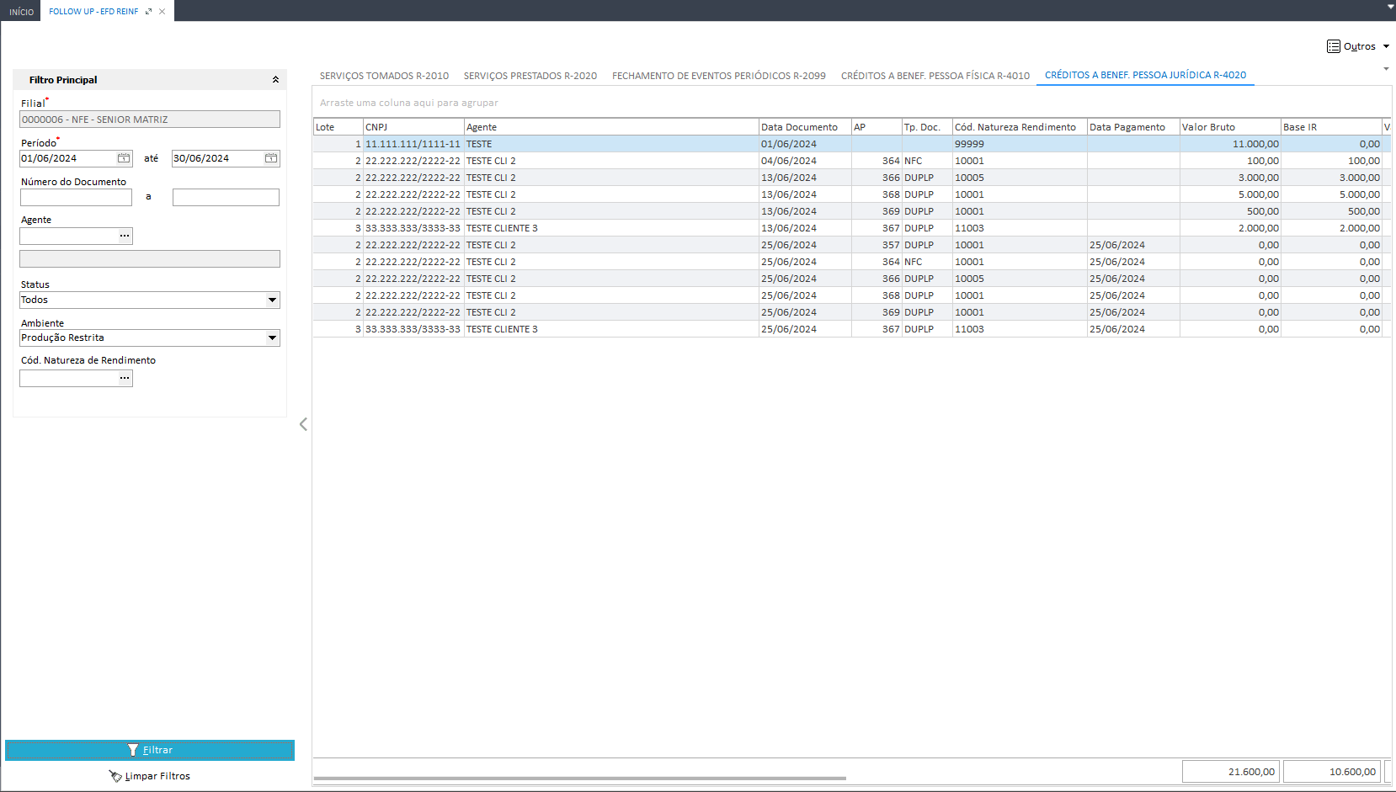Select Créditos a Benef. Pessoa Jurídica R-4020 tab

pos(1145,75)
